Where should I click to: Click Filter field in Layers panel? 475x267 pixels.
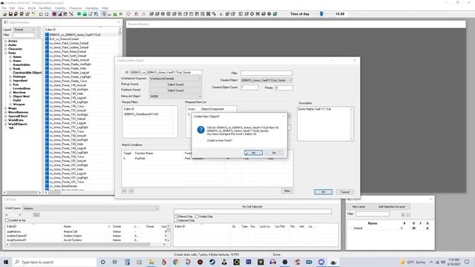pos(373,214)
